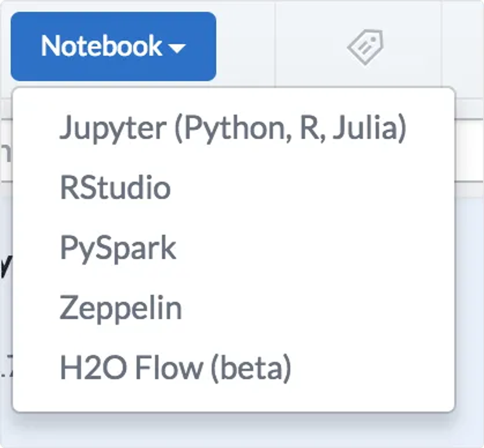This screenshot has width=484, height=448.
Task: Click the Notebook dropdown caret arrow
Action: pyautogui.click(x=177, y=48)
